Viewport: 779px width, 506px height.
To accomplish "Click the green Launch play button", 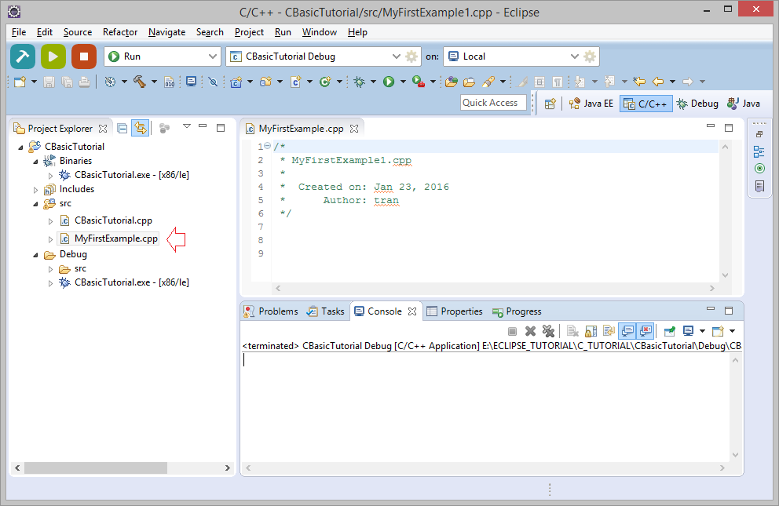I will pos(53,56).
